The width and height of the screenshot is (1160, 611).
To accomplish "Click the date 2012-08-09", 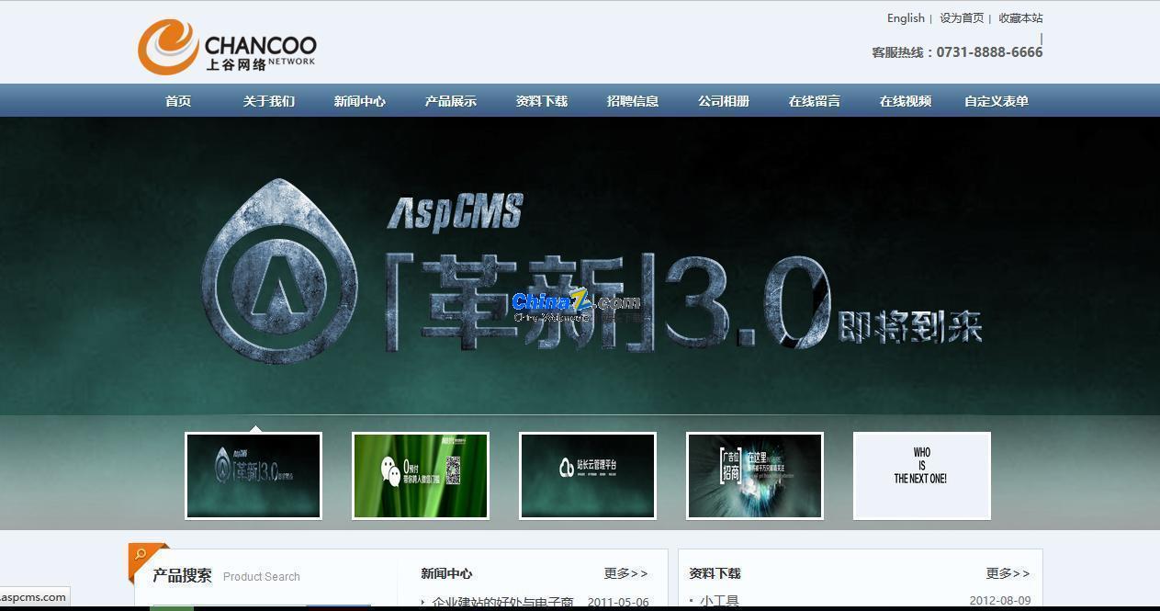I will click(x=1000, y=601).
